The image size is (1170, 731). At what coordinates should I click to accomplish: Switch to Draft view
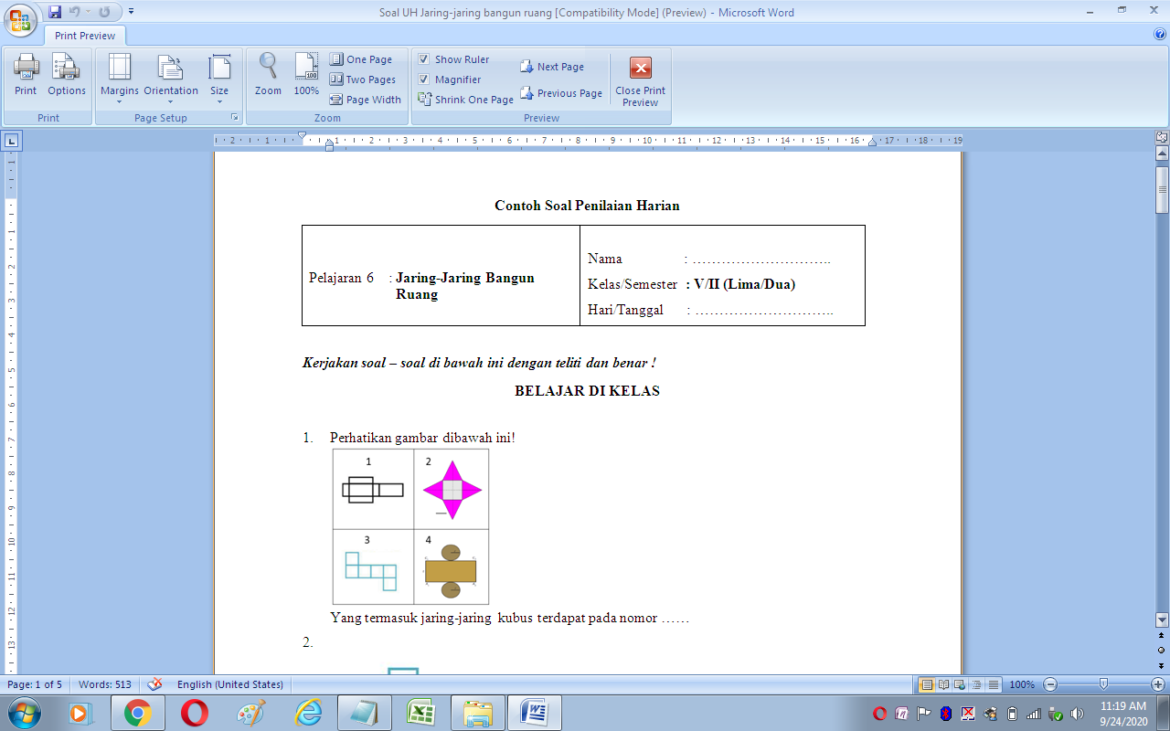click(993, 684)
